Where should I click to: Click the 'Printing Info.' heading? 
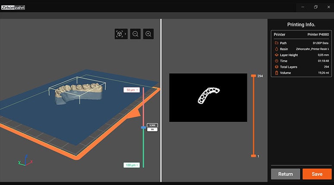301,25
